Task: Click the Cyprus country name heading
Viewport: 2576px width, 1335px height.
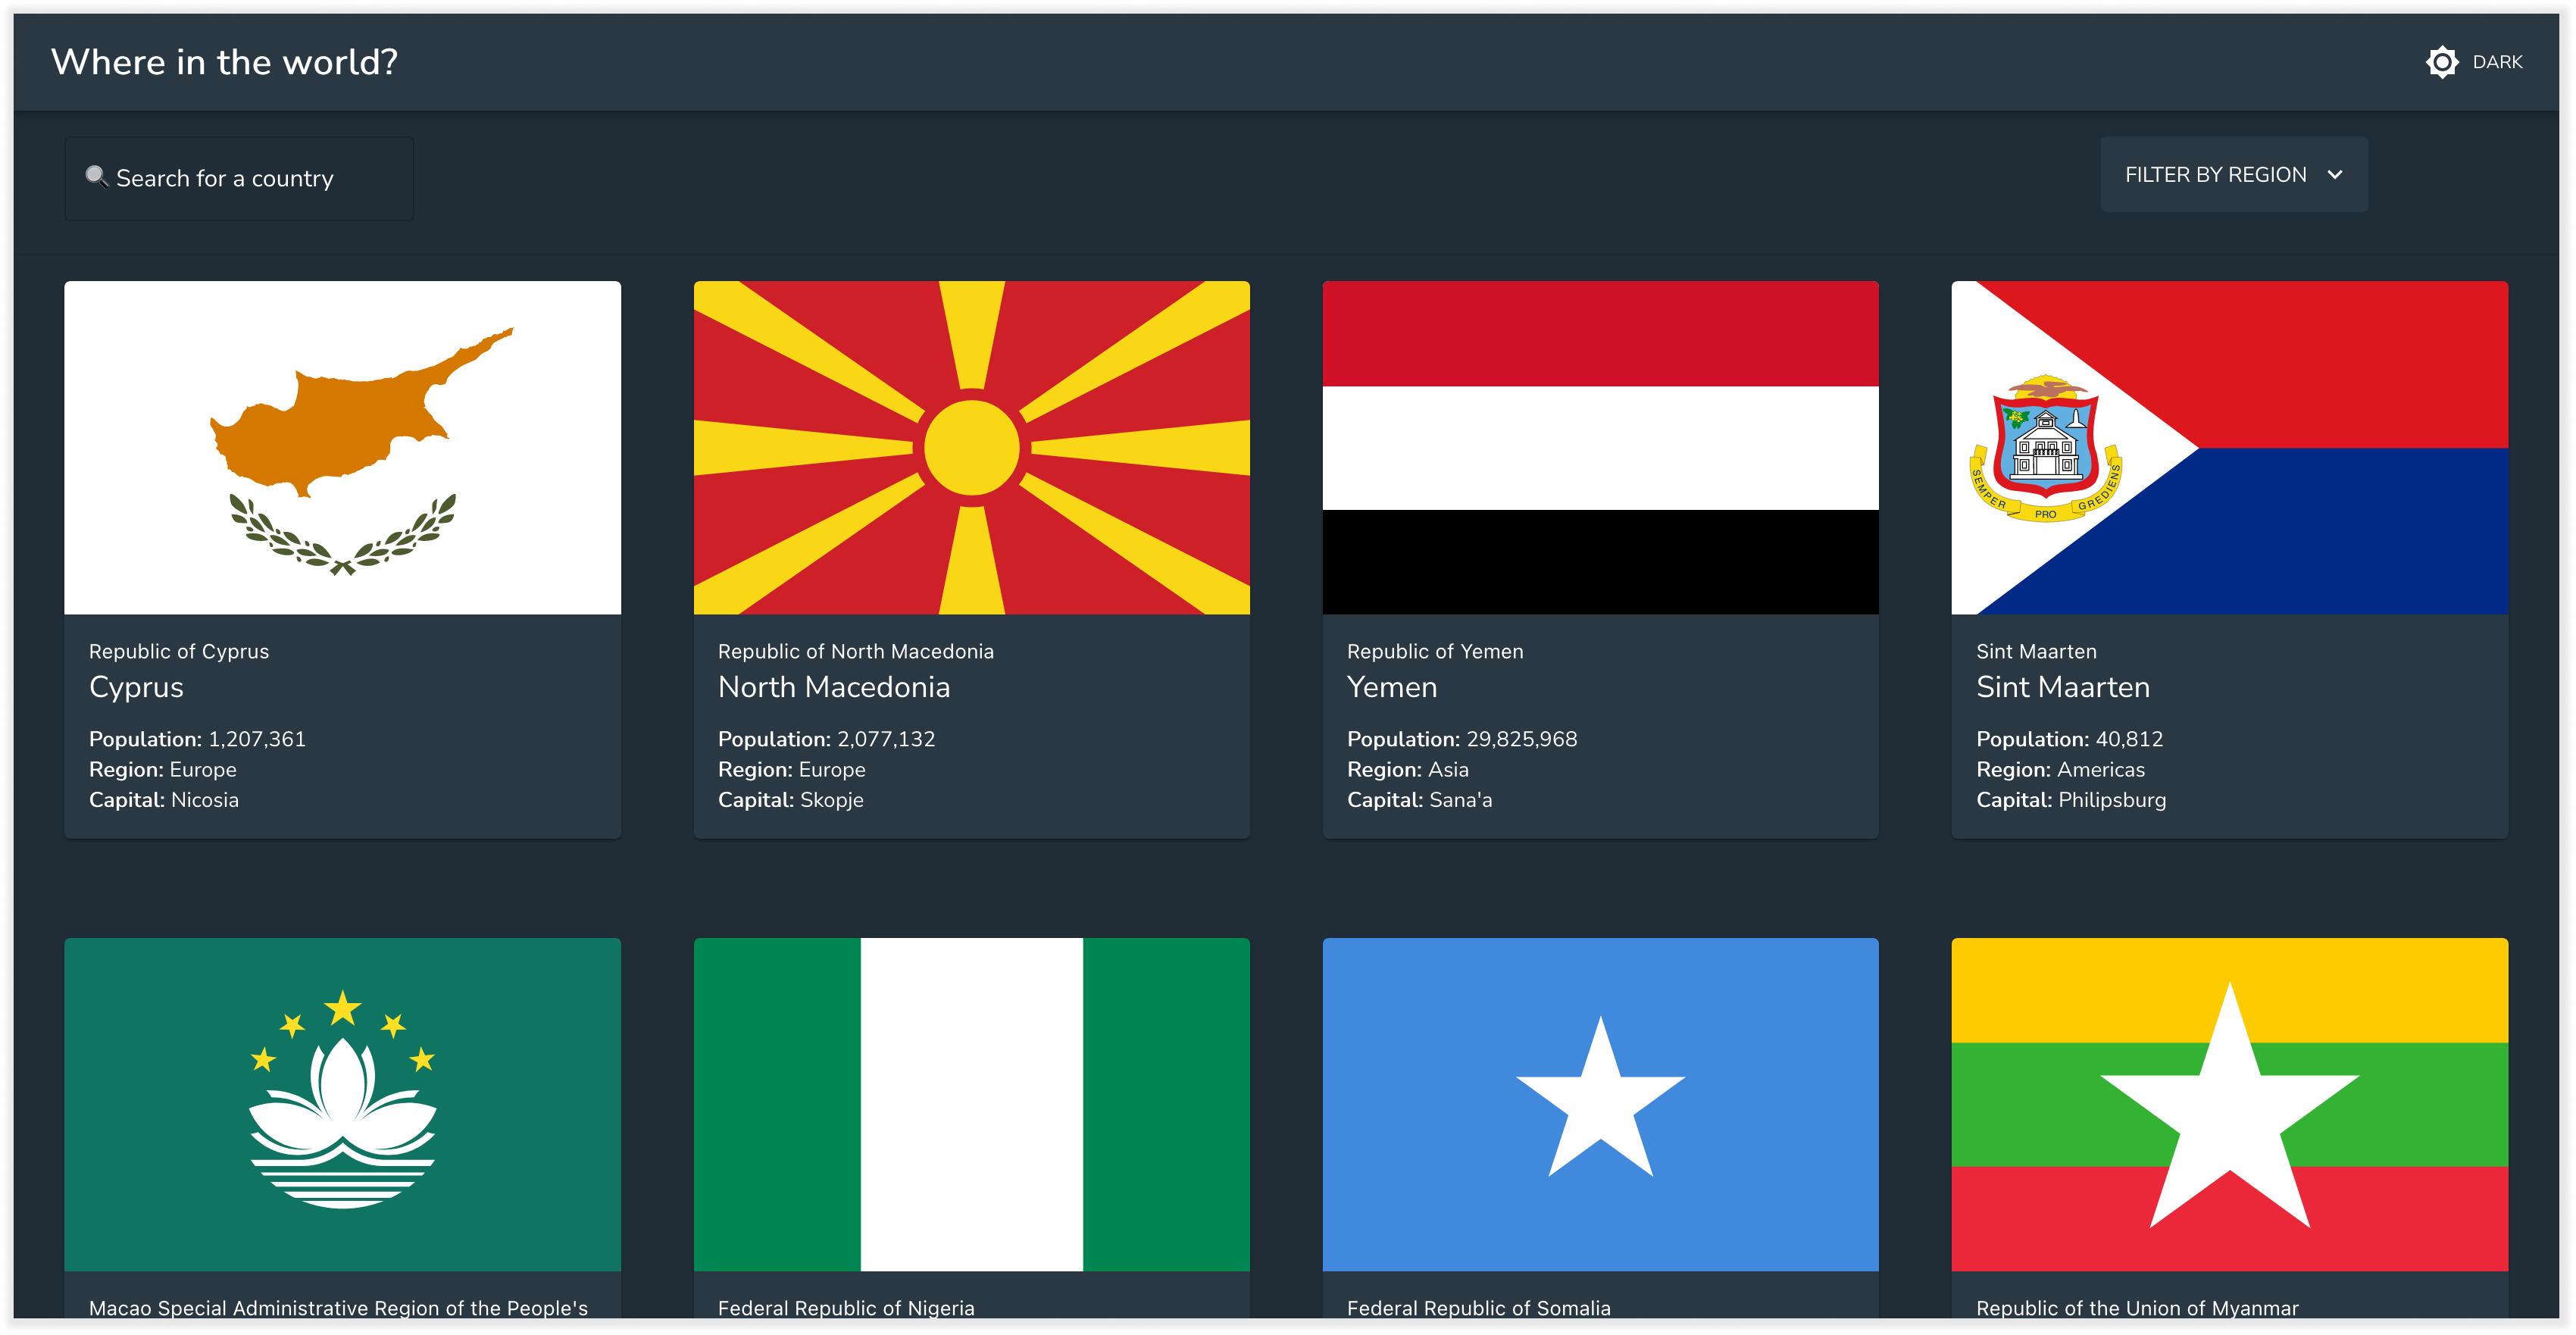Action: (x=136, y=687)
